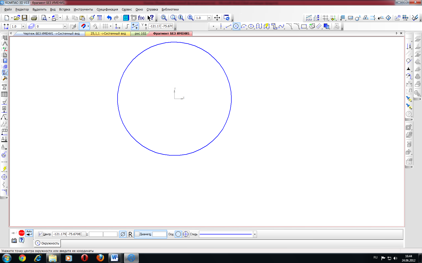
Task: Switch to the рис 102 tab
Action: (140, 34)
